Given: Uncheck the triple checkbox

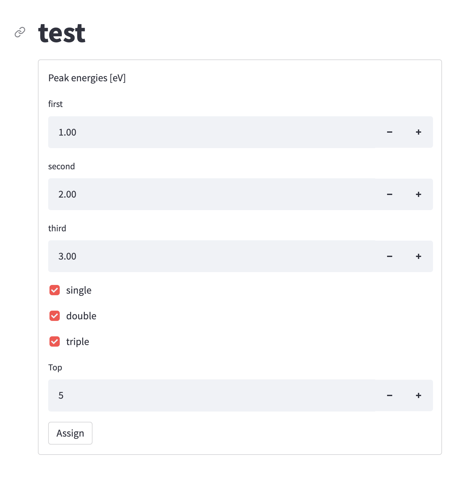Looking at the screenshot, I should 54,341.
